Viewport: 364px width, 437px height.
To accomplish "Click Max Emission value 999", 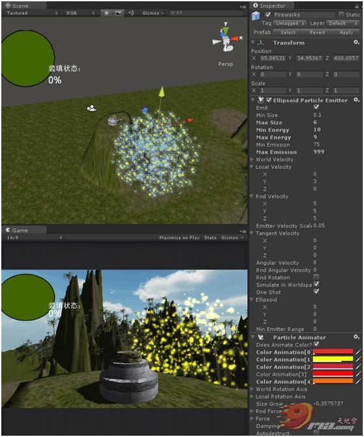I will (318, 152).
